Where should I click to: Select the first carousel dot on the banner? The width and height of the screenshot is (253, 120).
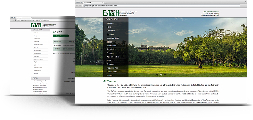[x=157, y=75]
